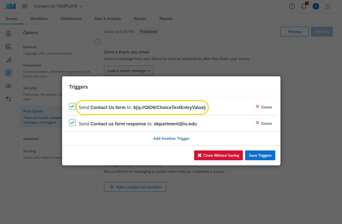This screenshot has width=342, height=224.
Task: Switch to the Workflows tab
Action: point(39,19)
